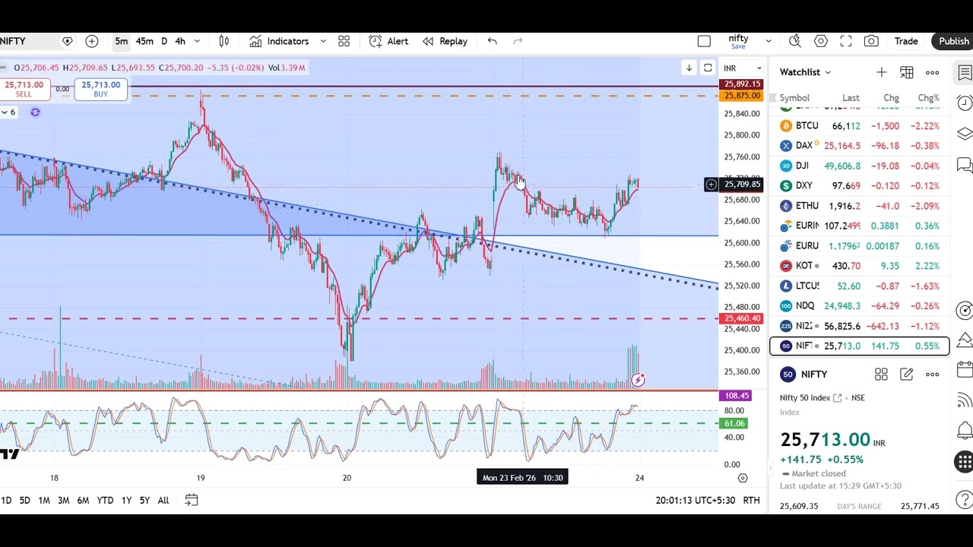Expand the manage layouts dropdown arrow

coord(769,41)
